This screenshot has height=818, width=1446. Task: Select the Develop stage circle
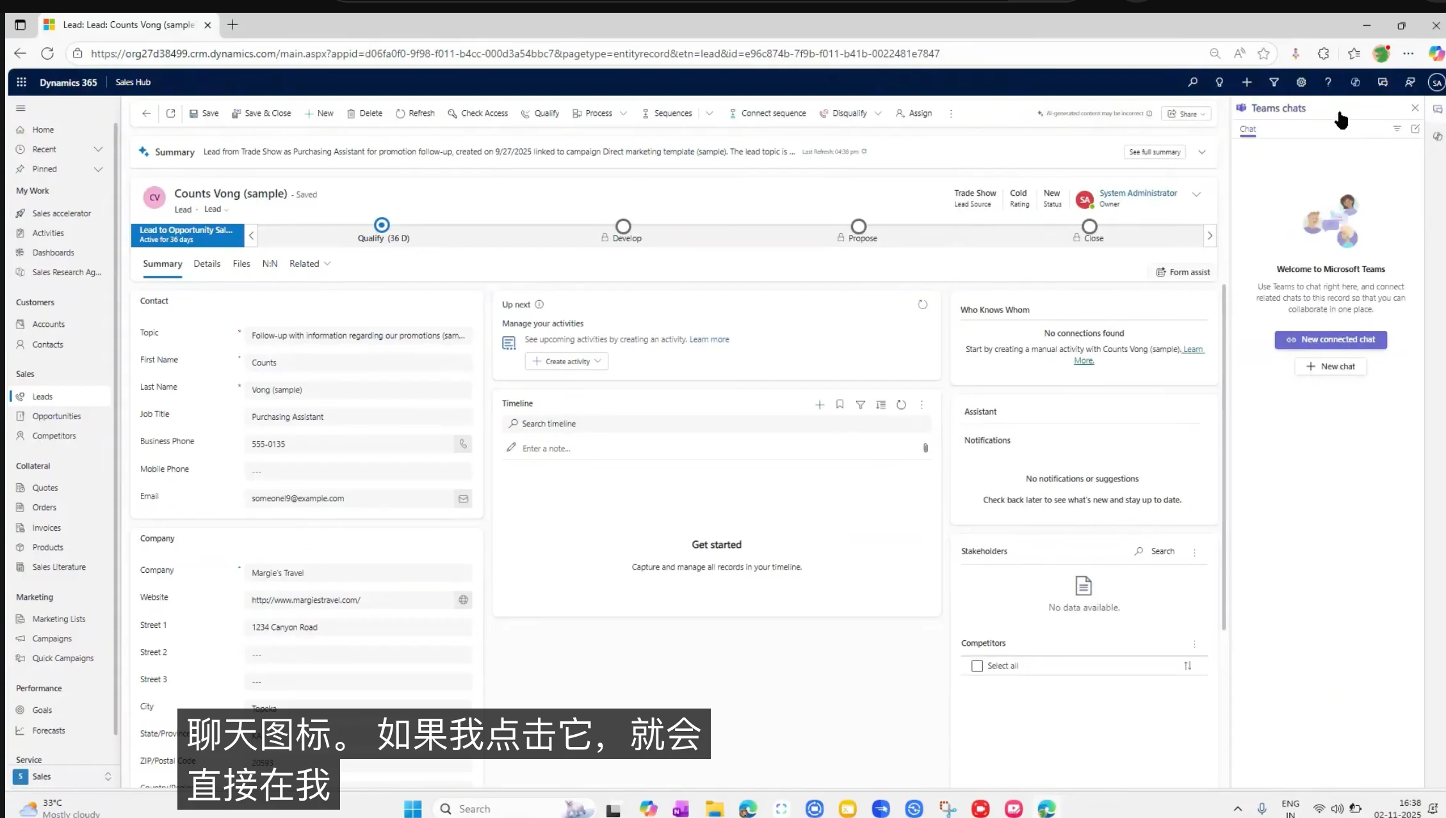point(623,226)
